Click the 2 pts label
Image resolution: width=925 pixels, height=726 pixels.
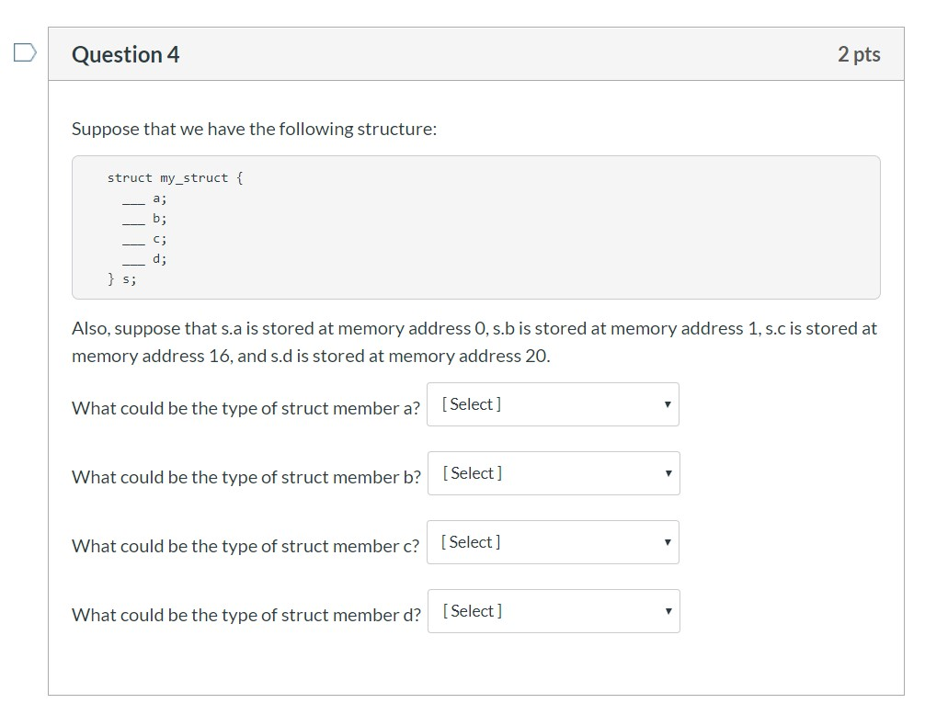859,54
